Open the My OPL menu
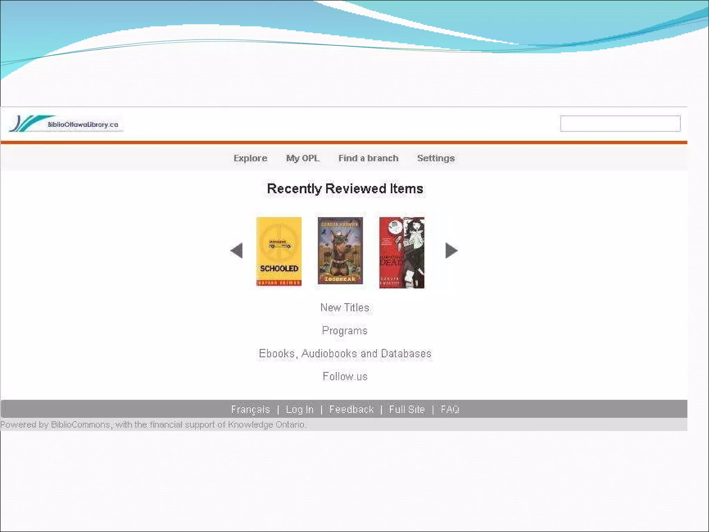The height and width of the screenshot is (532, 709). point(303,158)
